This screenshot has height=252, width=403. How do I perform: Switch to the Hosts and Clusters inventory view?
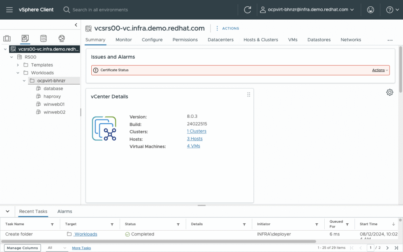point(7,38)
